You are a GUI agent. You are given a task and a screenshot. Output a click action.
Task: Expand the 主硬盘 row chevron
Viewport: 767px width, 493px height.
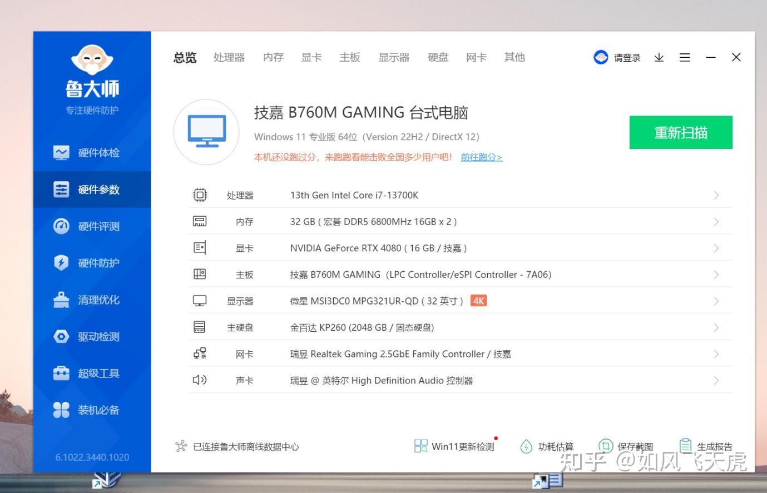(716, 327)
